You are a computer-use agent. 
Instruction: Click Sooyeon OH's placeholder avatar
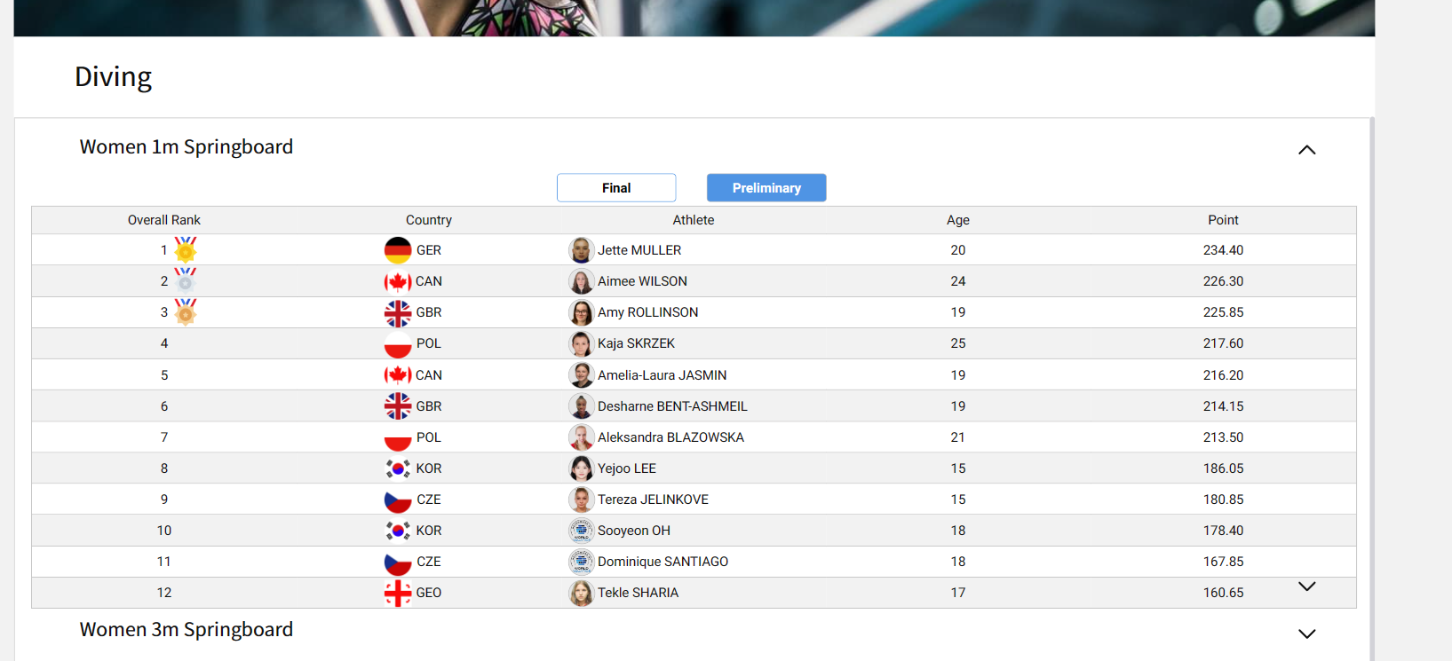tap(582, 531)
